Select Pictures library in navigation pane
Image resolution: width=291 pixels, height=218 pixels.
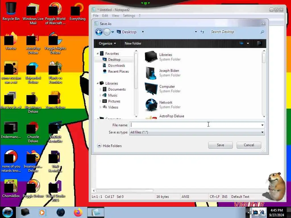(114, 101)
